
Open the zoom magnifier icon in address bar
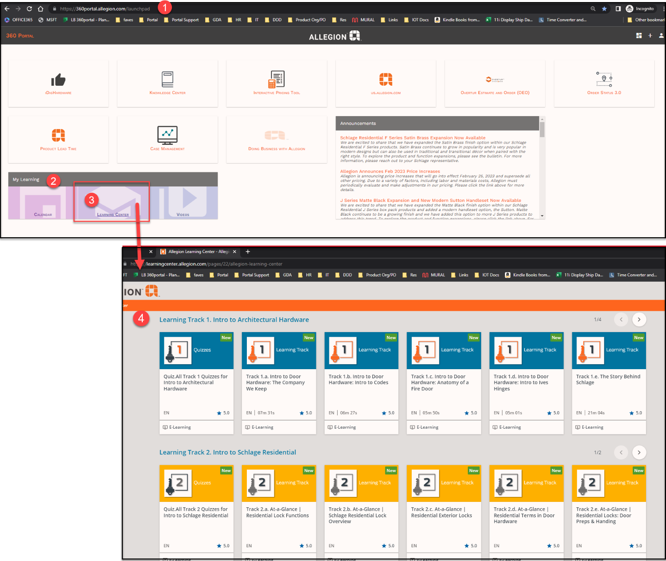pyautogui.click(x=593, y=9)
